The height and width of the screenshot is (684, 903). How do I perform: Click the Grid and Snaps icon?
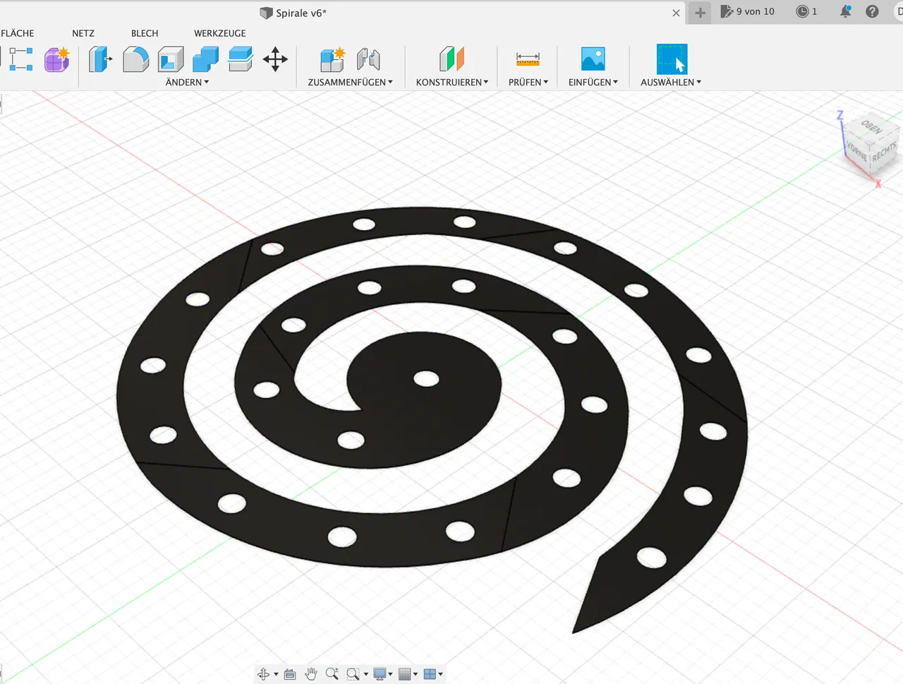pyautogui.click(x=405, y=674)
